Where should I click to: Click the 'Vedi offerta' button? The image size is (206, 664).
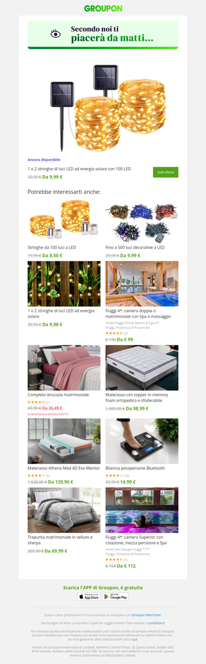pyautogui.click(x=165, y=172)
